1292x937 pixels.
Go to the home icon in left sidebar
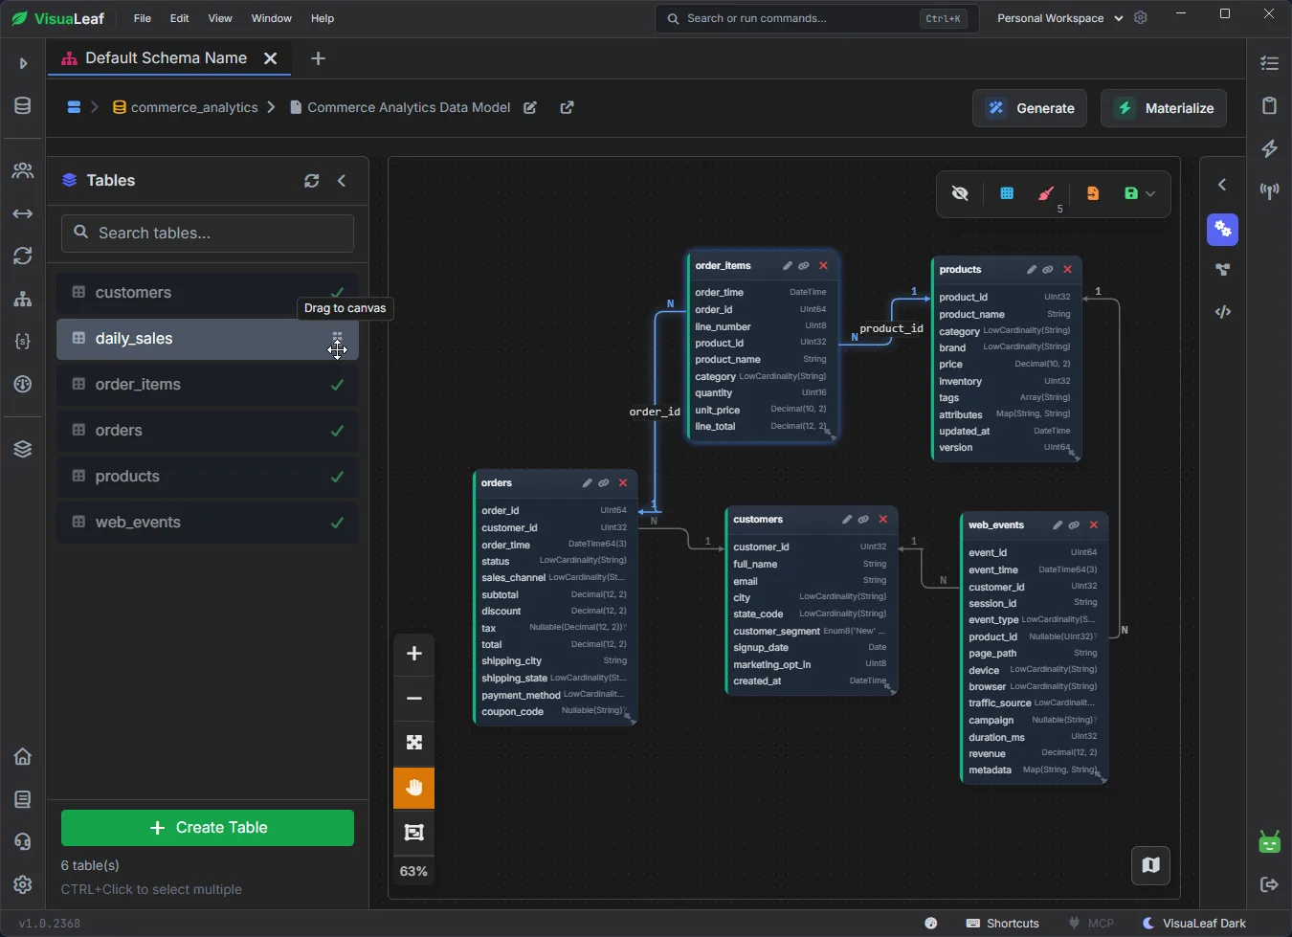click(x=23, y=757)
